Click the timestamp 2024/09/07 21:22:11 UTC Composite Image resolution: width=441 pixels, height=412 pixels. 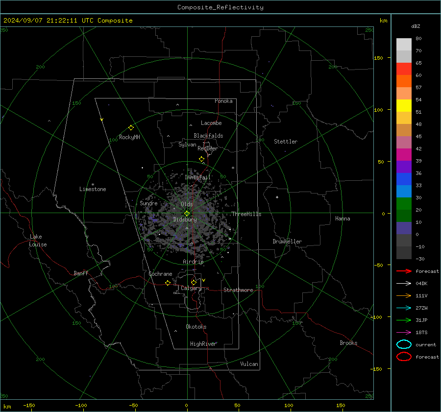(68, 21)
